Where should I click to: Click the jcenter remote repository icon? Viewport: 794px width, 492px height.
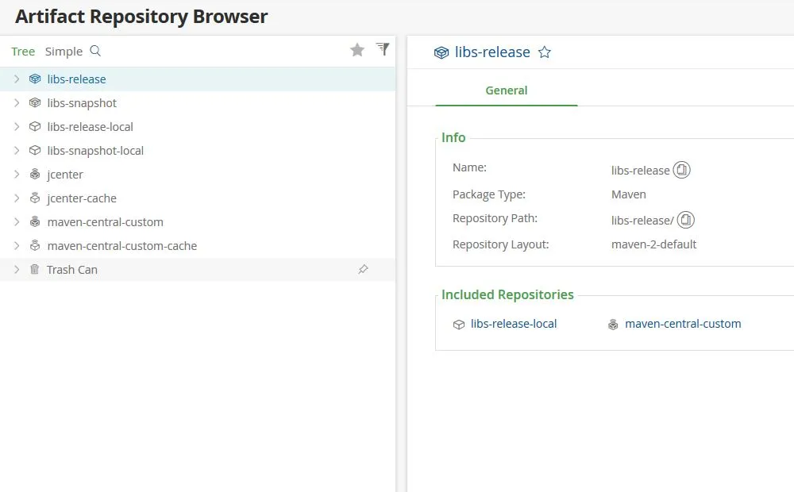point(35,175)
